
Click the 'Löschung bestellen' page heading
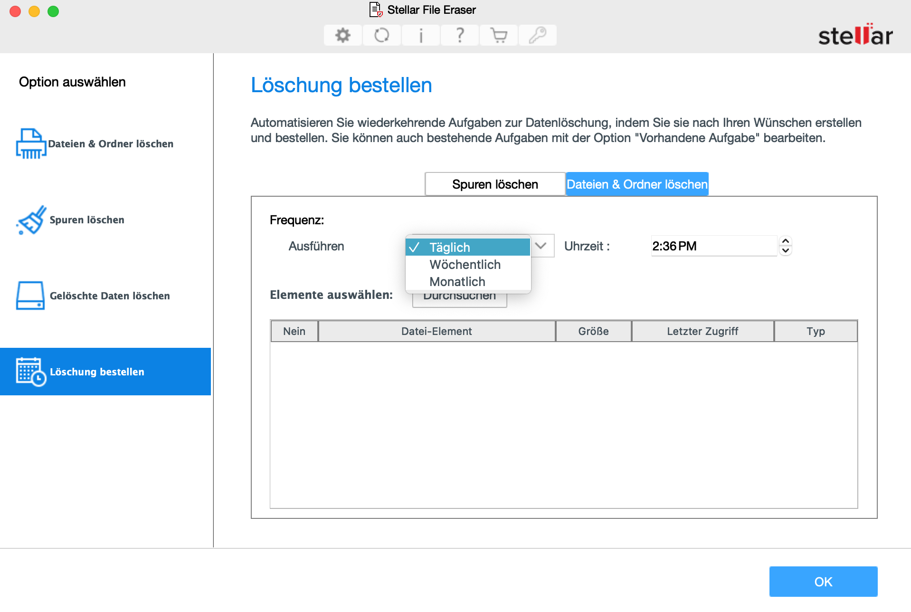tap(341, 86)
